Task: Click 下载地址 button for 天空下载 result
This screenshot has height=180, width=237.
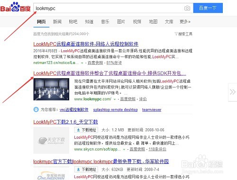Action: click(x=86, y=130)
